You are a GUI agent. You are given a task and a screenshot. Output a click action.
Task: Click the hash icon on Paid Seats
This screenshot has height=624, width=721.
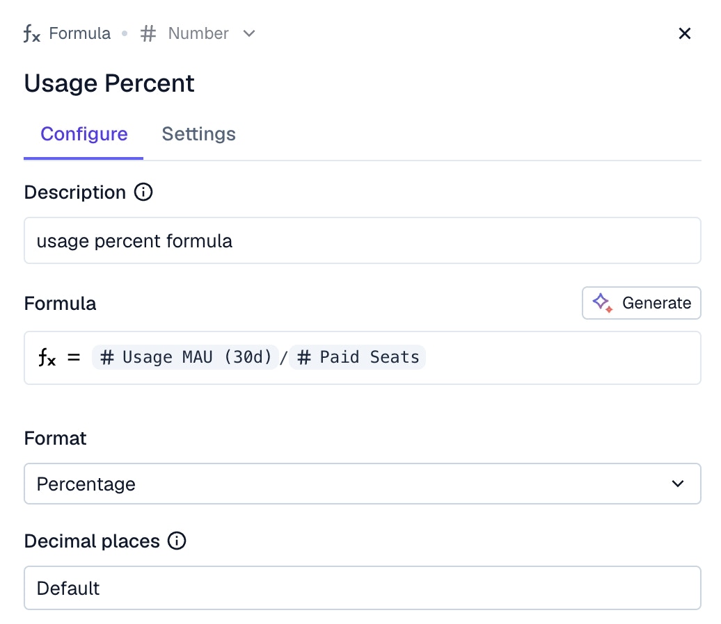304,358
